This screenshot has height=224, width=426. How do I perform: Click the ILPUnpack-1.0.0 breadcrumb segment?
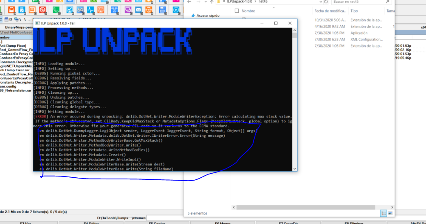point(239,2)
